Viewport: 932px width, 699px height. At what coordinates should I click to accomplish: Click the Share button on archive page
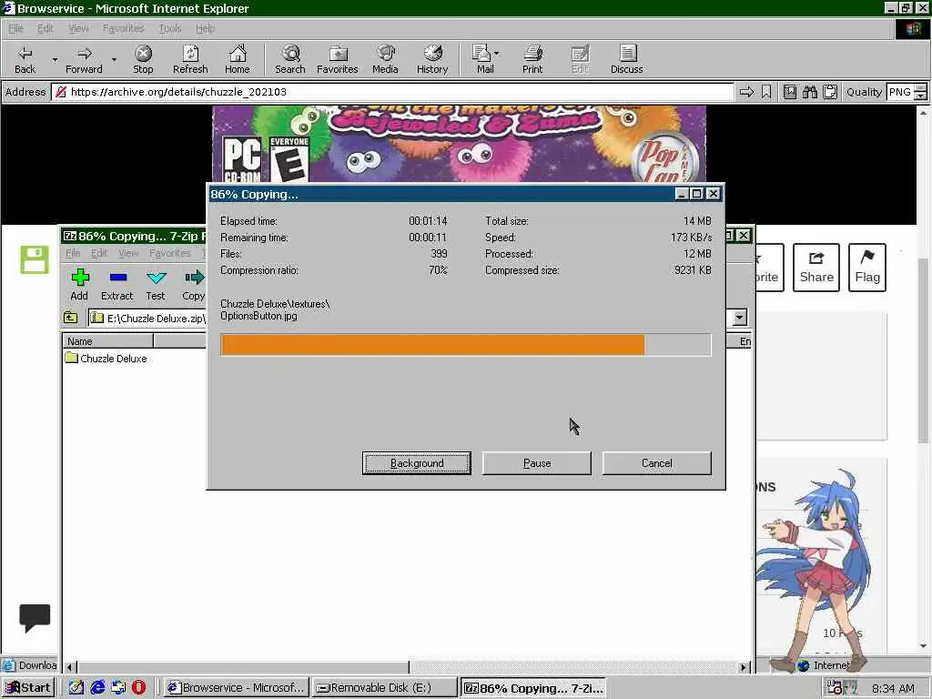click(x=816, y=268)
